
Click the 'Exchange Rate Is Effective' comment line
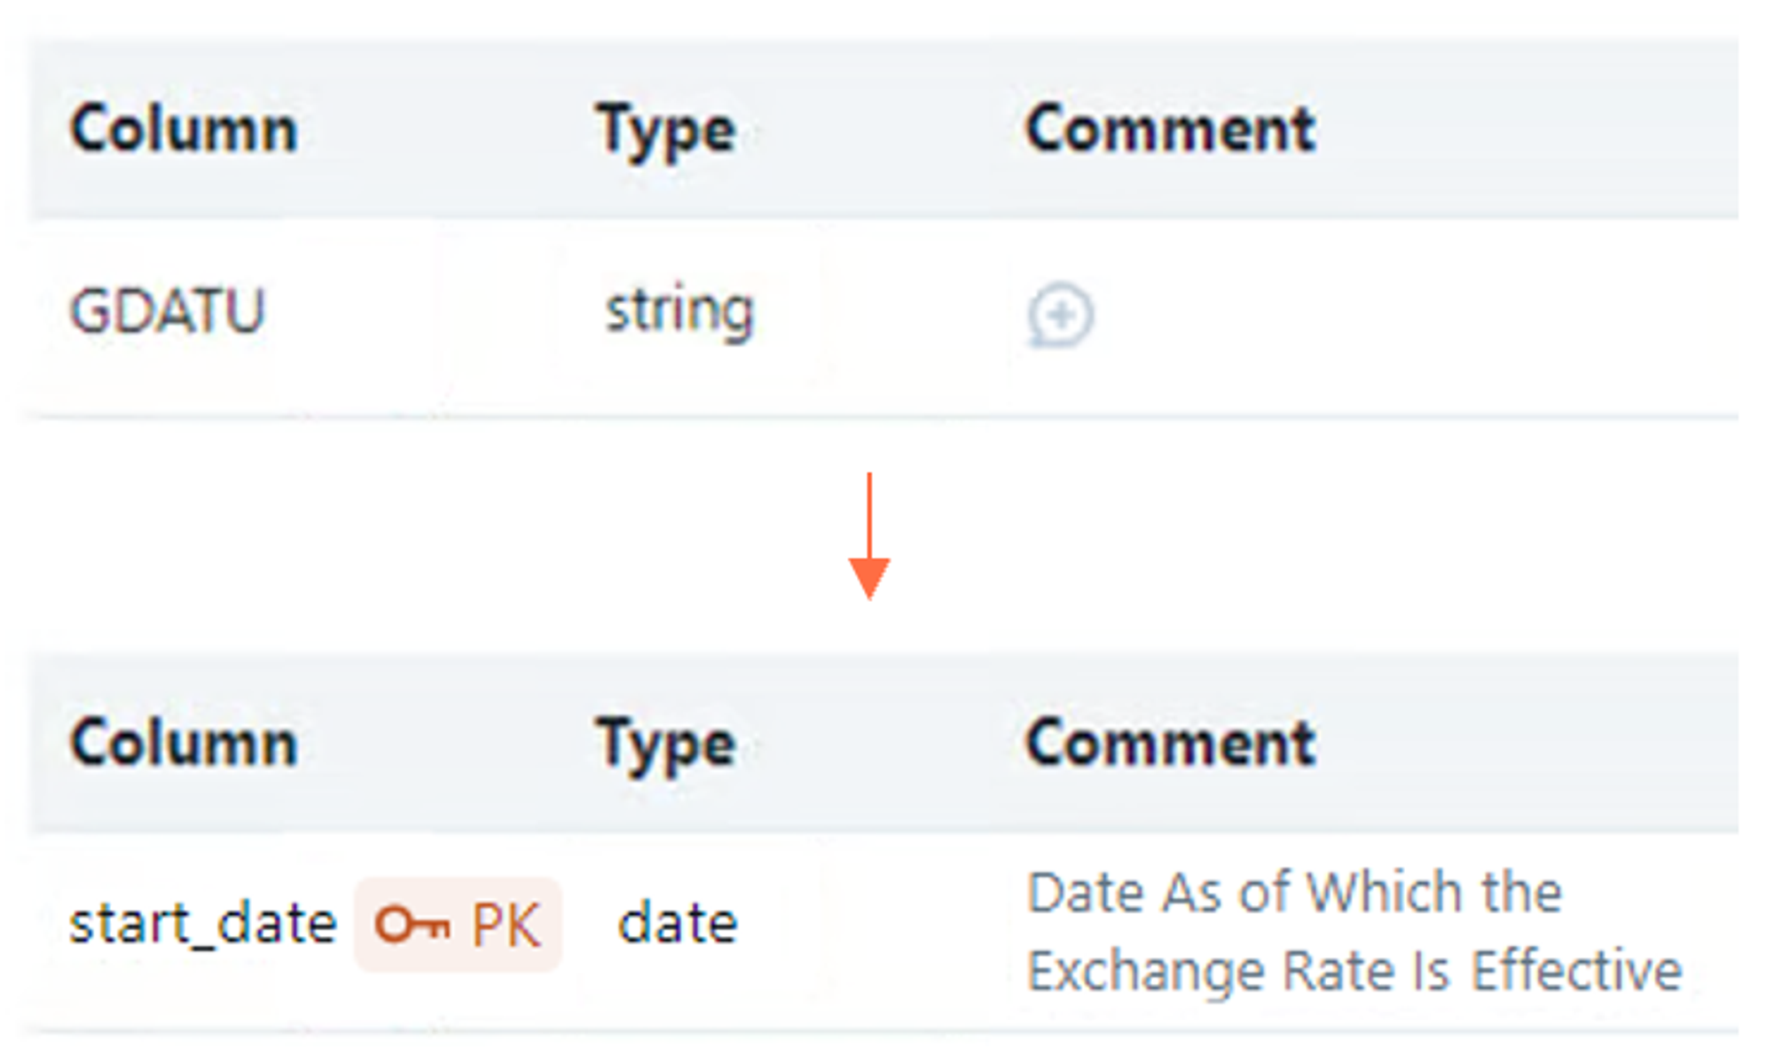(1354, 971)
